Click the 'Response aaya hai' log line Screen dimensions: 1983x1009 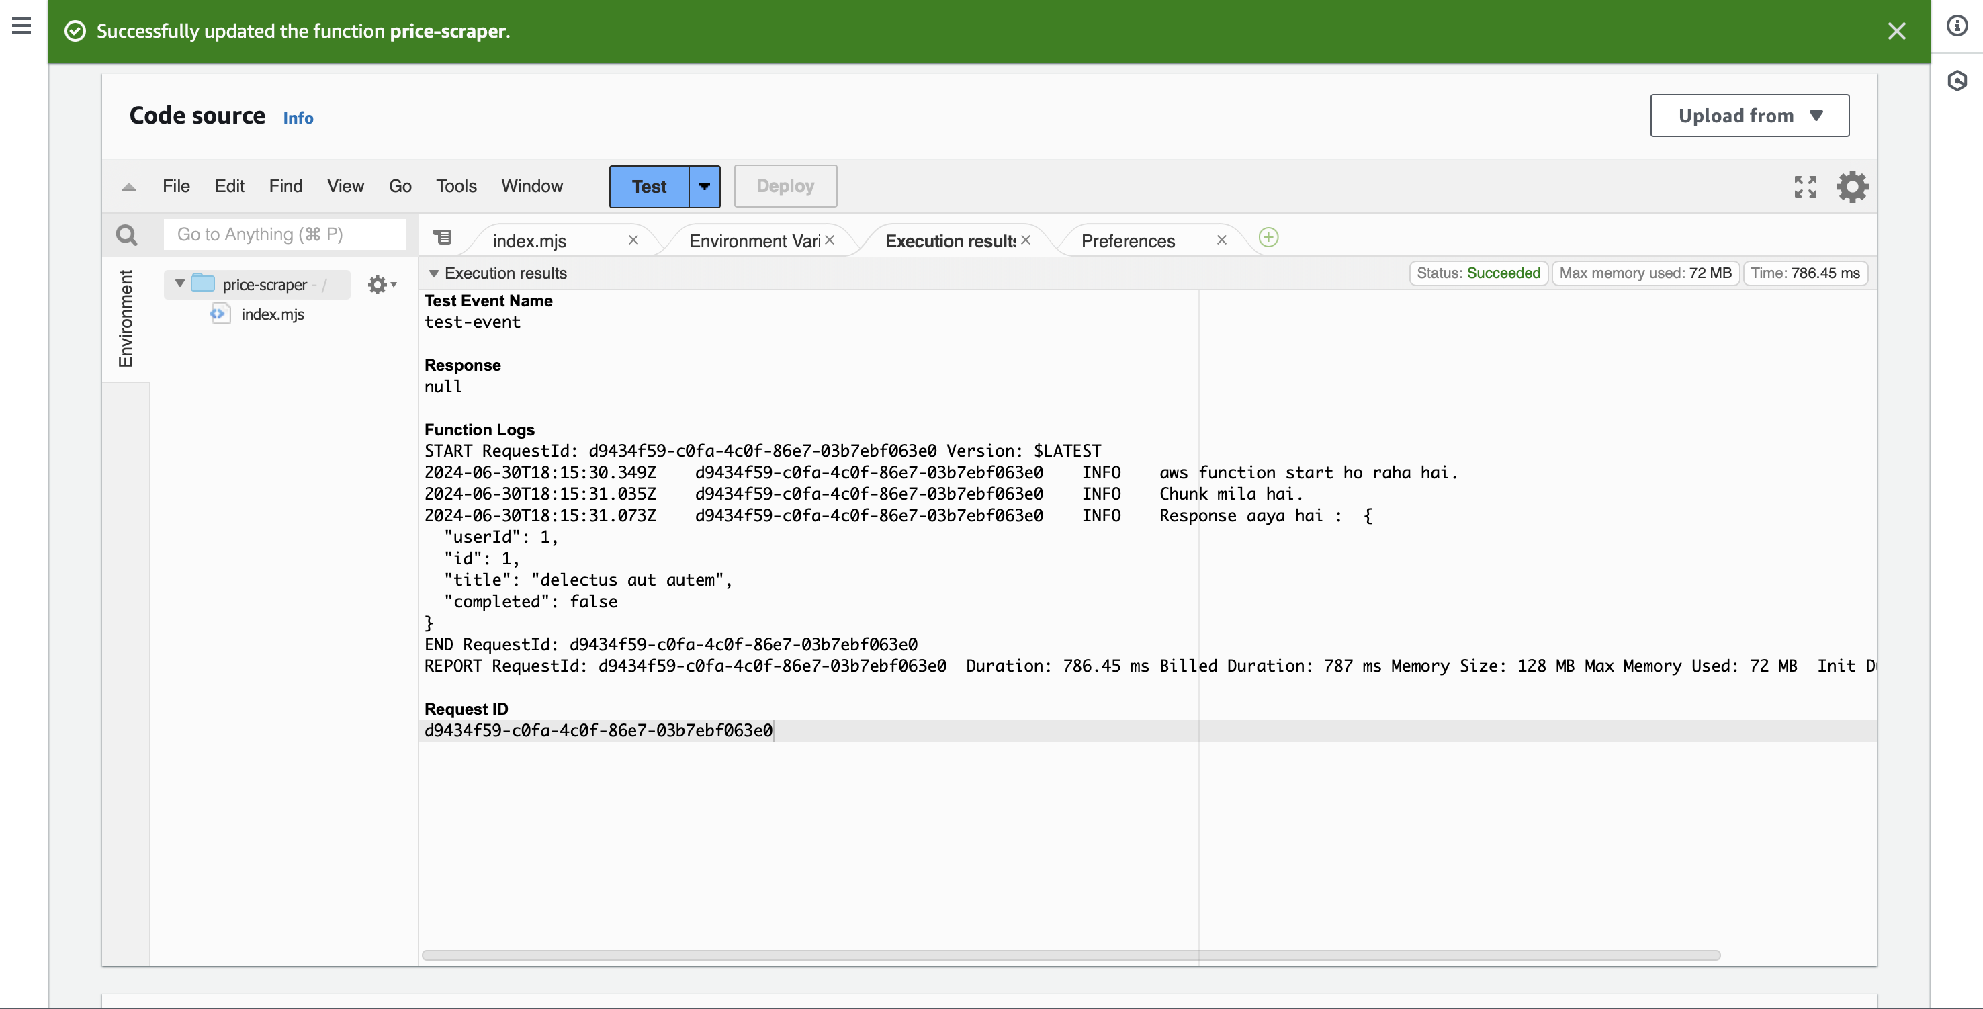pos(898,516)
